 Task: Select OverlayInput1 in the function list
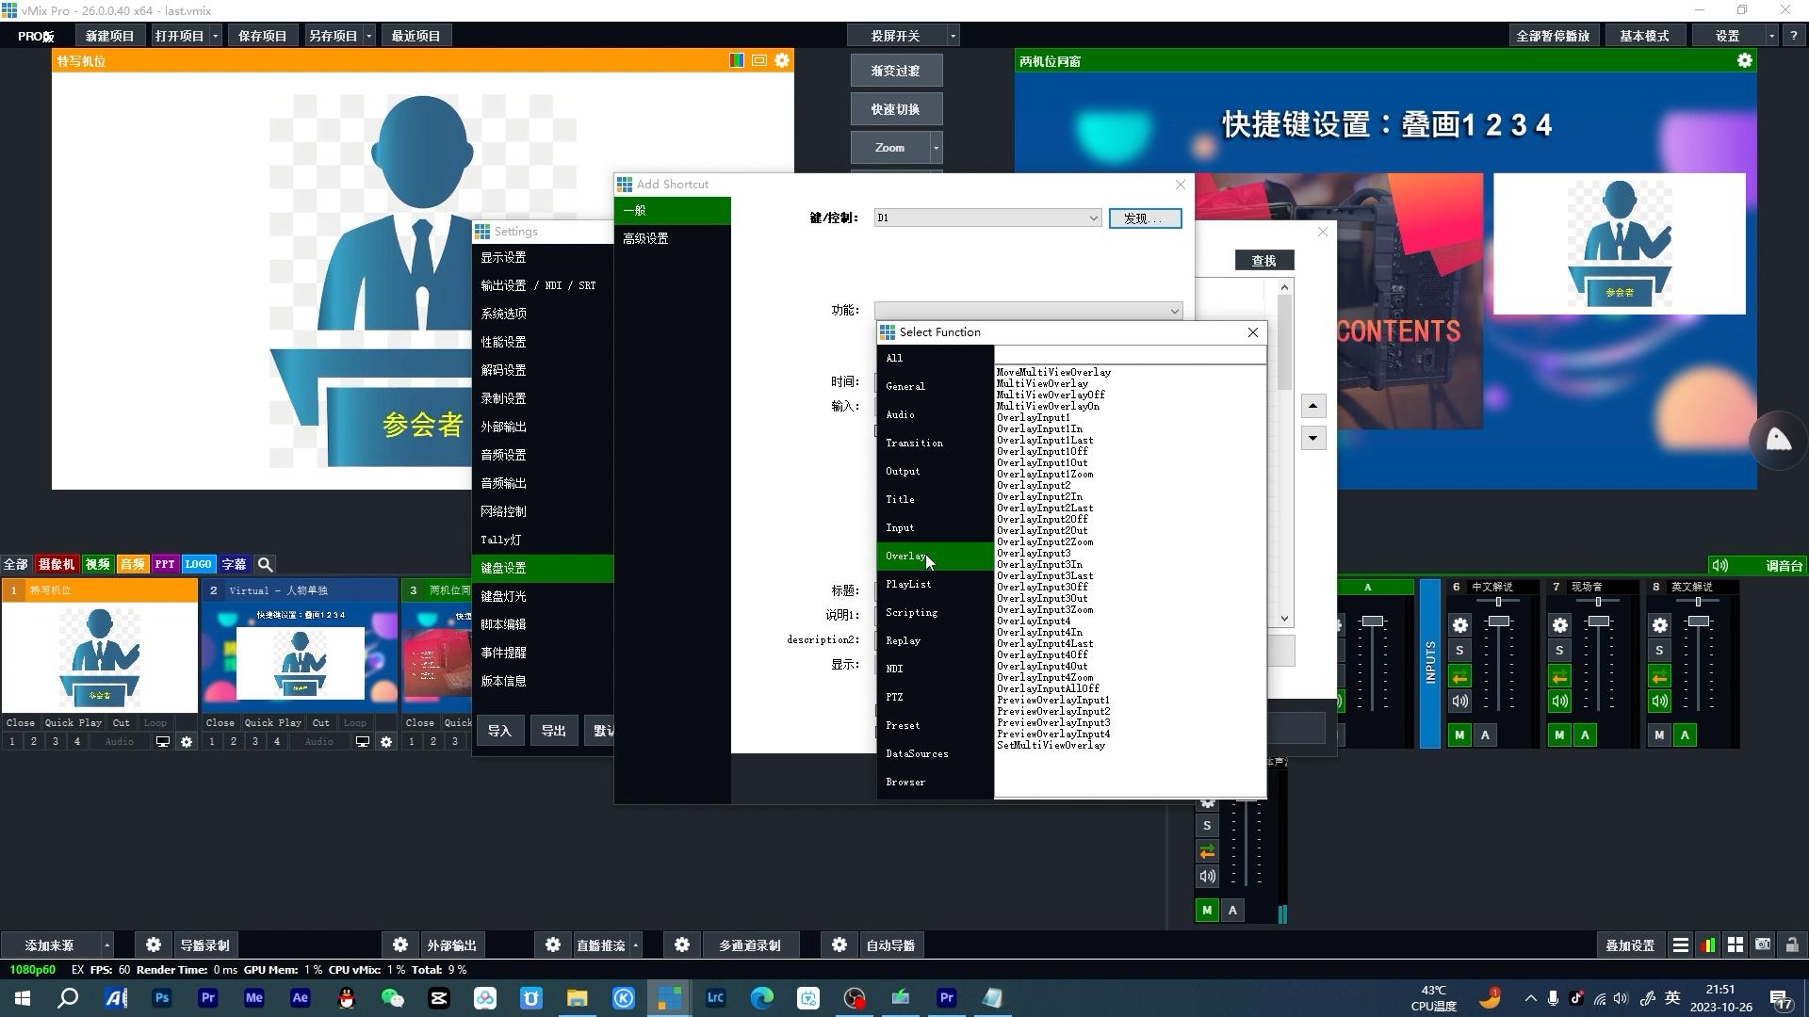1035,417
